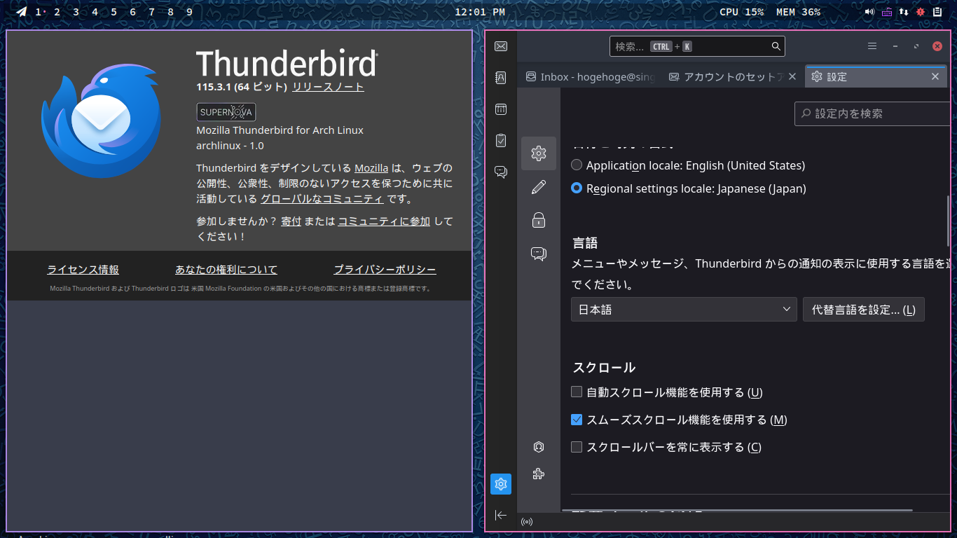Image resolution: width=957 pixels, height=538 pixels.
Task: Open the Address Book space icon
Action: pyautogui.click(x=501, y=78)
